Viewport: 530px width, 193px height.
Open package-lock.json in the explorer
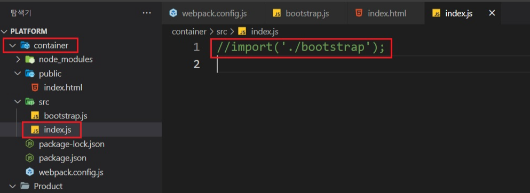tap(72, 144)
